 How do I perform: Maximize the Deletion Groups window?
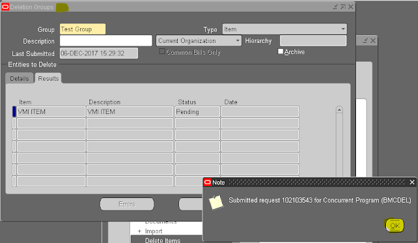point(343,7)
